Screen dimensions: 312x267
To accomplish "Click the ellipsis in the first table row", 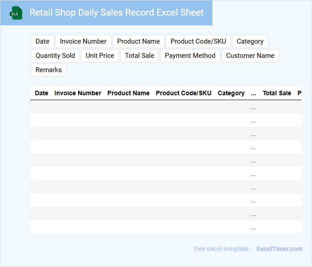I will 253,108.
